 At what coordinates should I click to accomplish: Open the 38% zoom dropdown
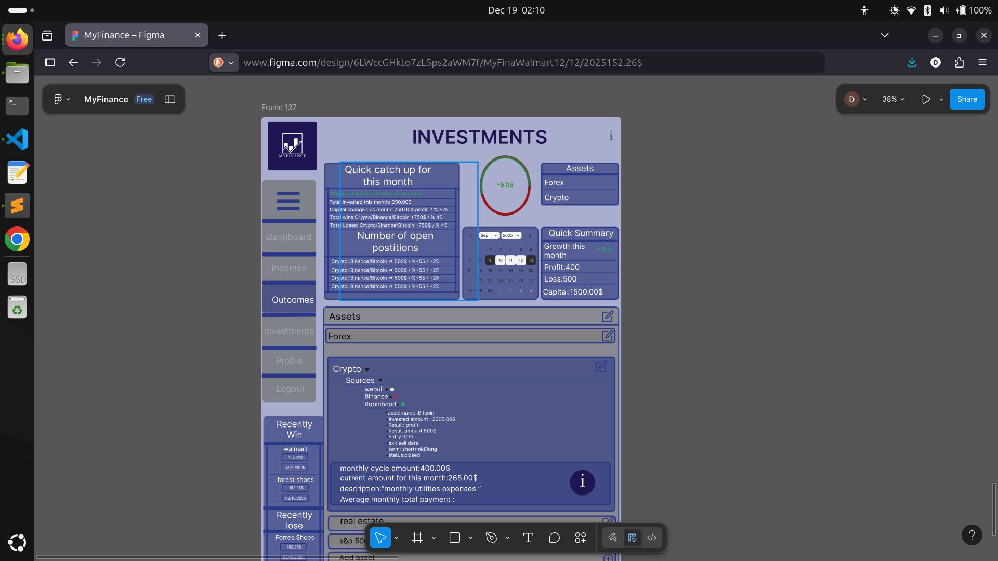(x=893, y=99)
